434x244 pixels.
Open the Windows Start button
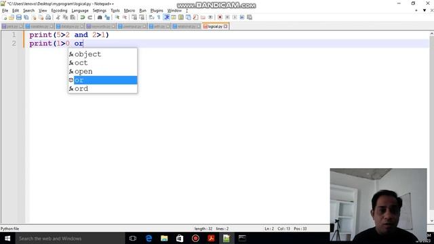[x=7, y=238]
